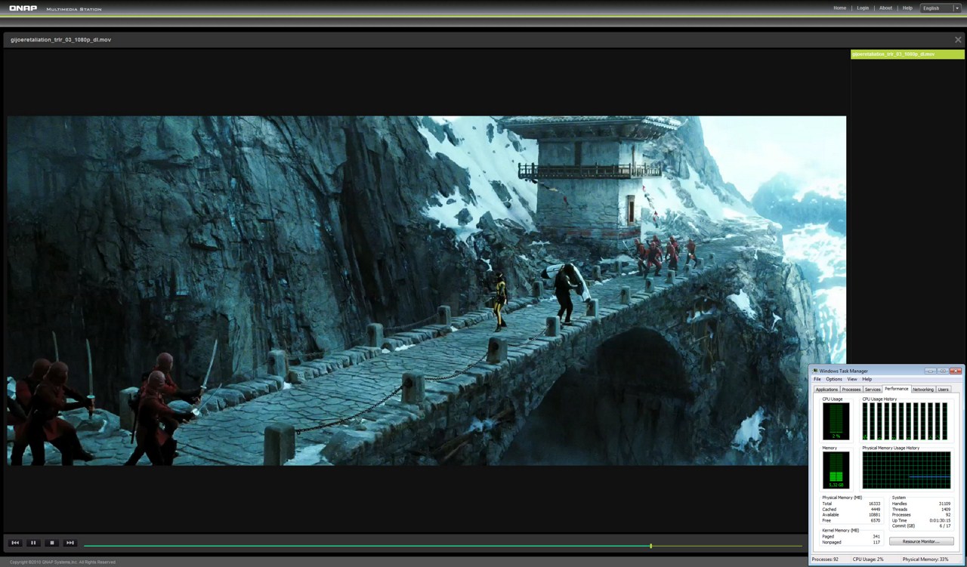Click the QNAP Multimedia Station logo
The image size is (967, 567).
point(56,8)
